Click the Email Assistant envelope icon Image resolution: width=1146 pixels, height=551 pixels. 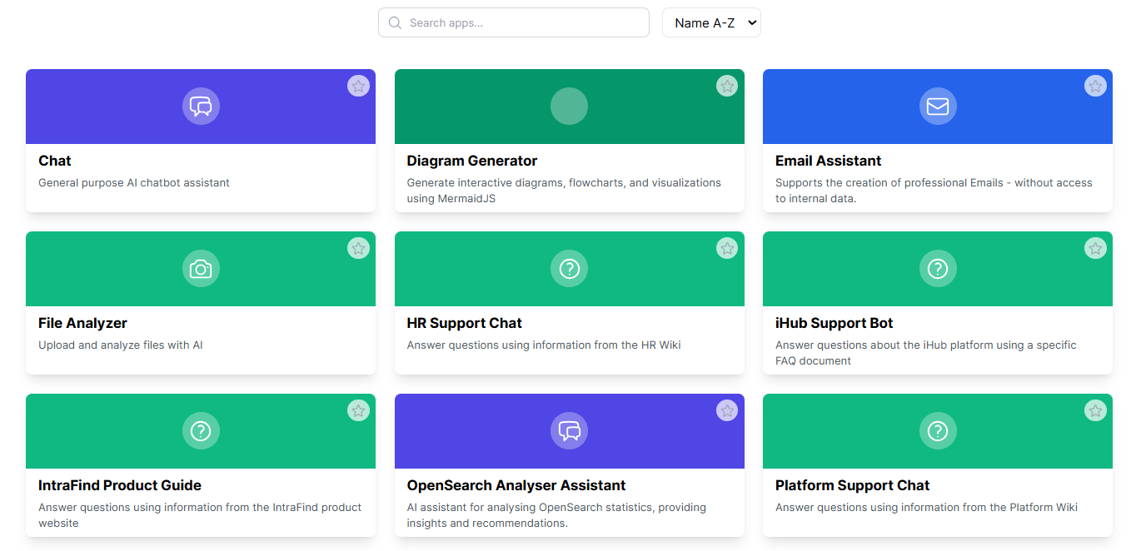[938, 107]
